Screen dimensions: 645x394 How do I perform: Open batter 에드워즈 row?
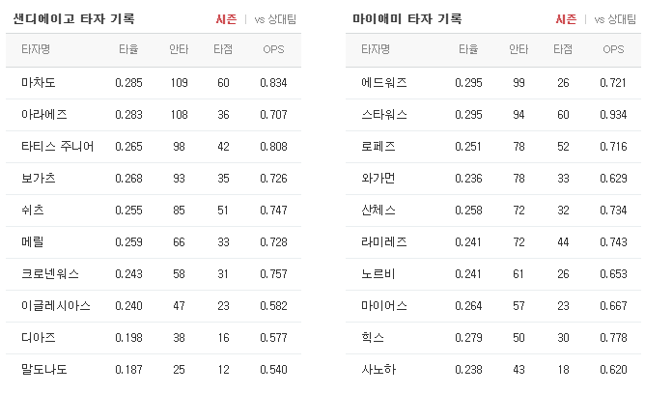pos(493,83)
